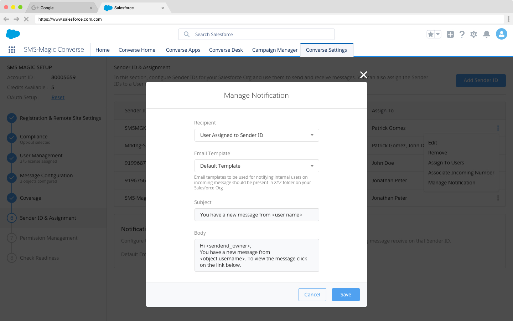
Task: Open the help question mark icon
Action: [x=462, y=34]
